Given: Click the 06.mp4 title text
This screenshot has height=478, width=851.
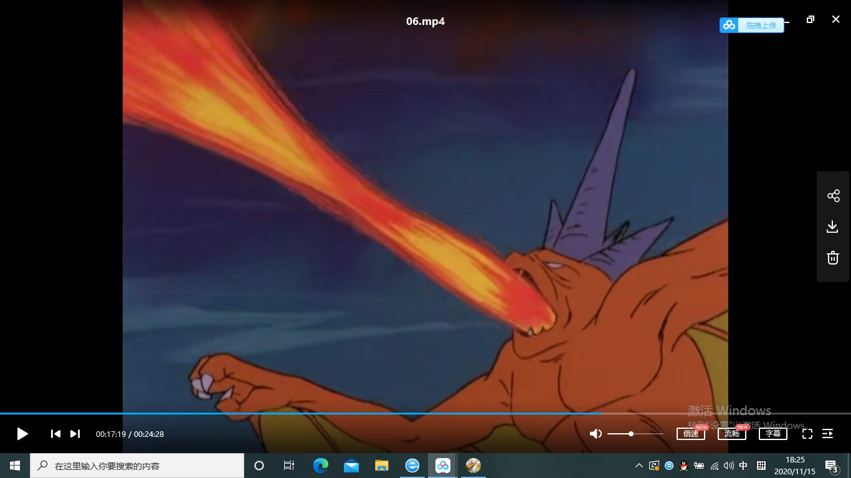Looking at the screenshot, I should 425,21.
